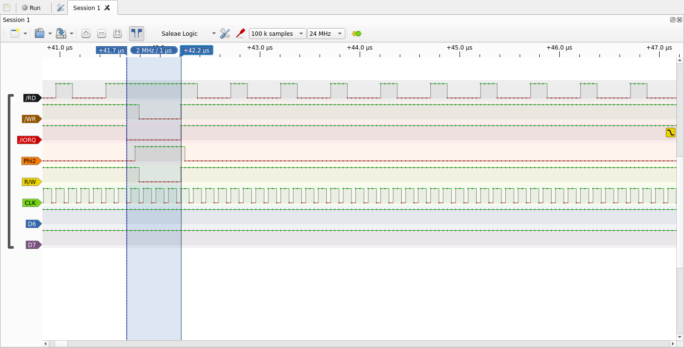Open a capture file with folder icon
The height and width of the screenshot is (348, 684).
[x=40, y=33]
